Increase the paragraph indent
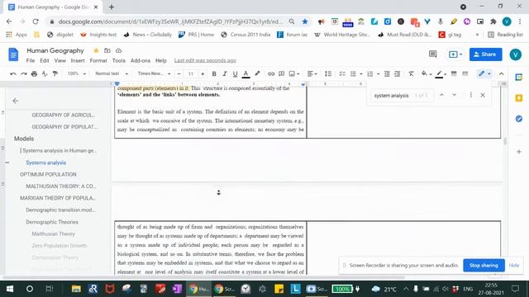Screen dimensions: 529x297 pyautogui.click(x=398, y=73)
